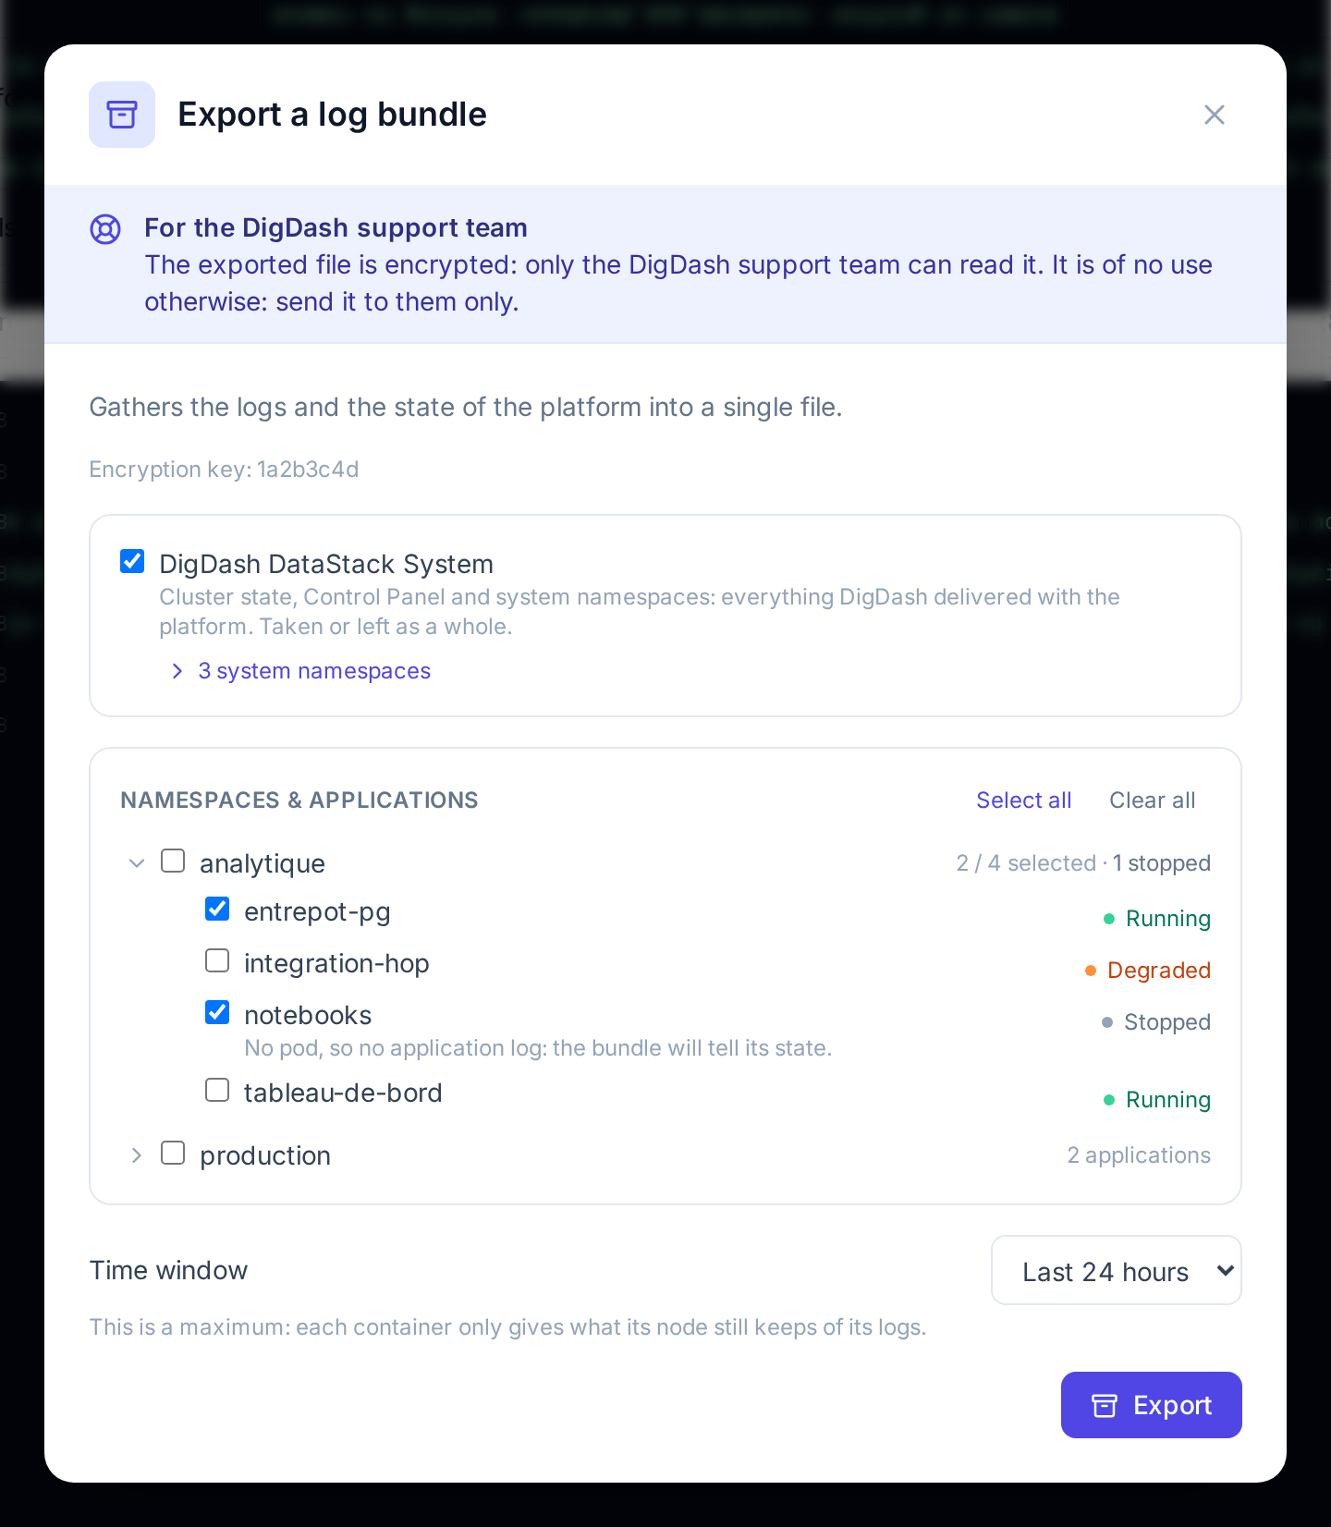
Task: Click the archive box icon in header
Action: pos(122,115)
